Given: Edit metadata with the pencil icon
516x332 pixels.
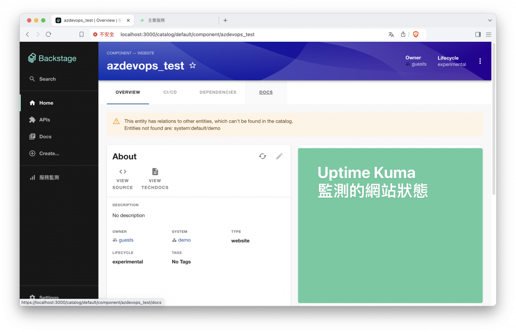Looking at the screenshot, I should pos(279,156).
